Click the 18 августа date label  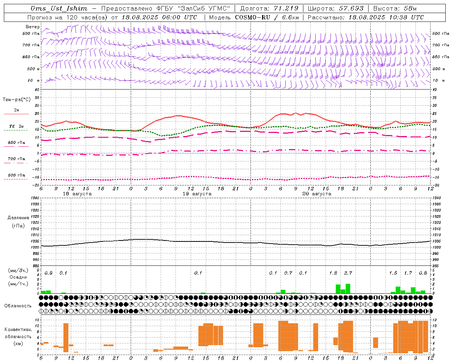pos(77,194)
